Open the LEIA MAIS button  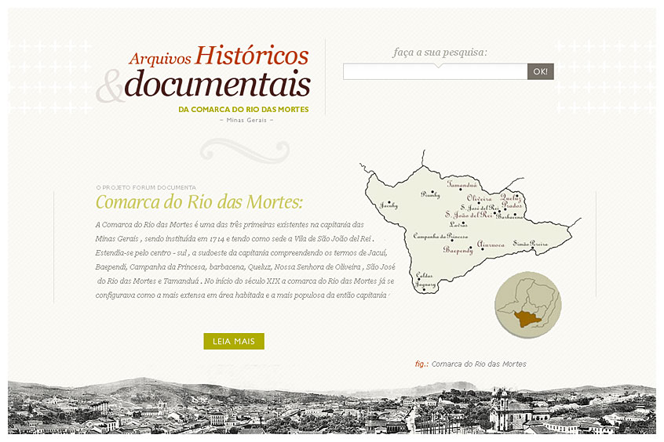coord(234,342)
